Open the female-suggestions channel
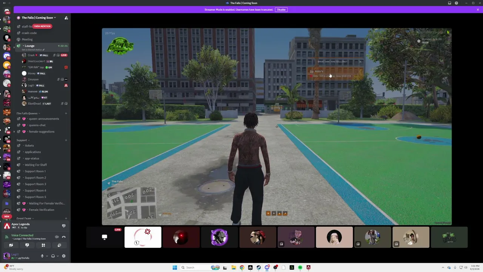 pyautogui.click(x=42, y=131)
